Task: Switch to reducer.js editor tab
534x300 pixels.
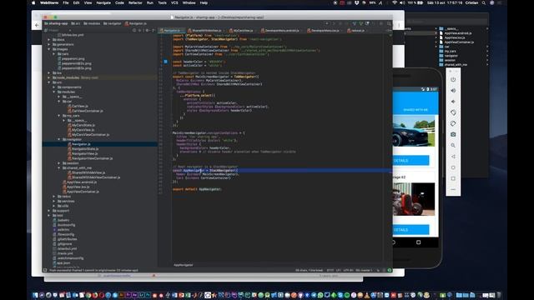Action: pyautogui.click(x=357, y=31)
